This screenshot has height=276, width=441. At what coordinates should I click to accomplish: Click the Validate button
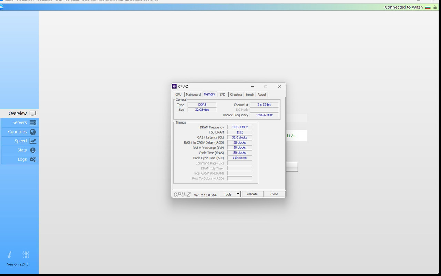[252, 194]
